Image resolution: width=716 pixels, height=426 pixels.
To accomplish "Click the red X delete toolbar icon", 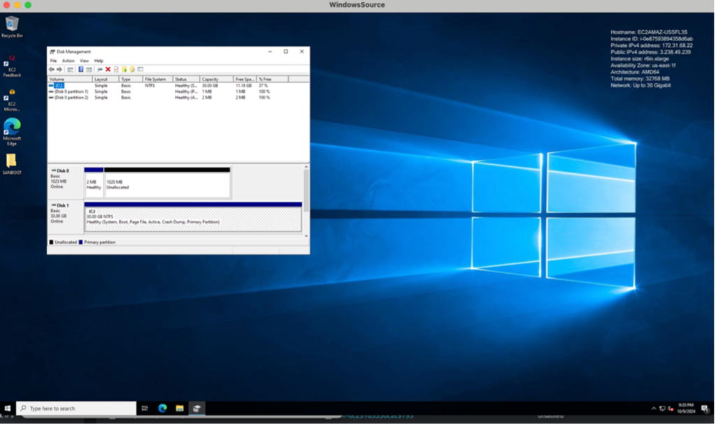I will pyautogui.click(x=108, y=70).
